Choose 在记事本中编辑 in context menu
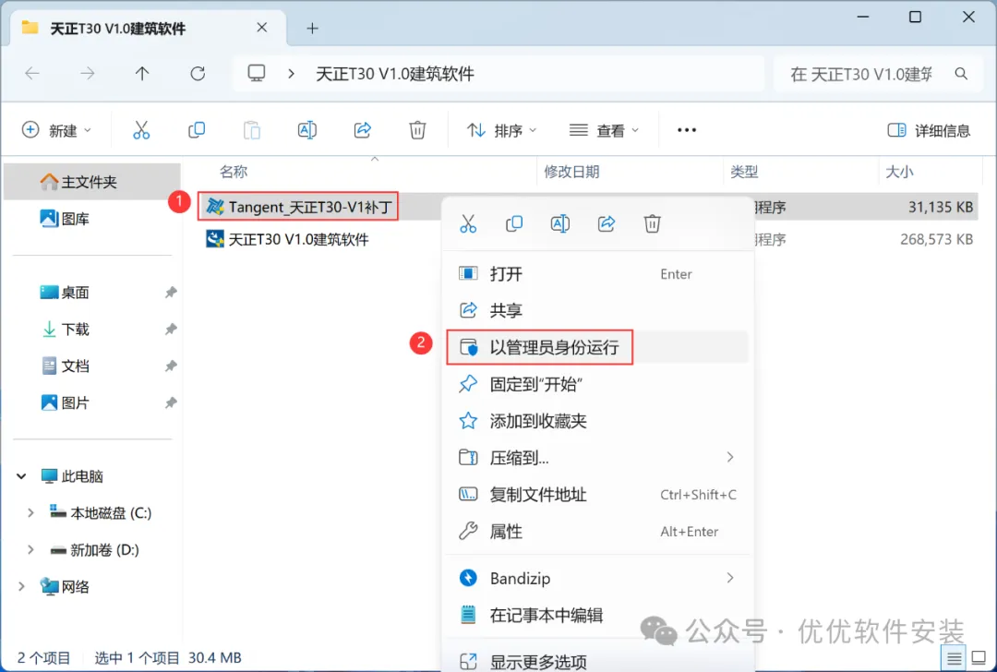The image size is (997, 672). pyautogui.click(x=597, y=615)
